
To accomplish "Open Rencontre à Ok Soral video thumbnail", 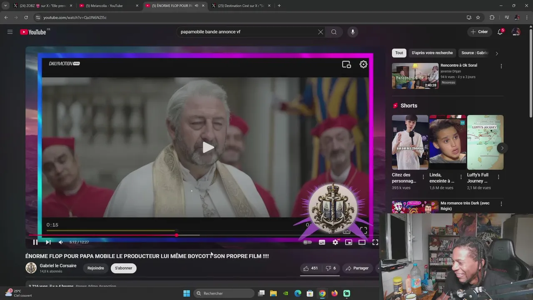I will [415, 76].
